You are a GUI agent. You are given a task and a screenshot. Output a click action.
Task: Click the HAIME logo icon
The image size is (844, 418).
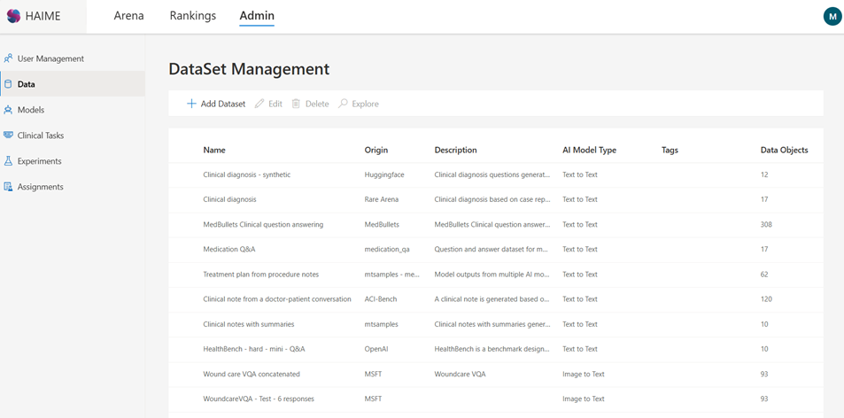point(13,16)
